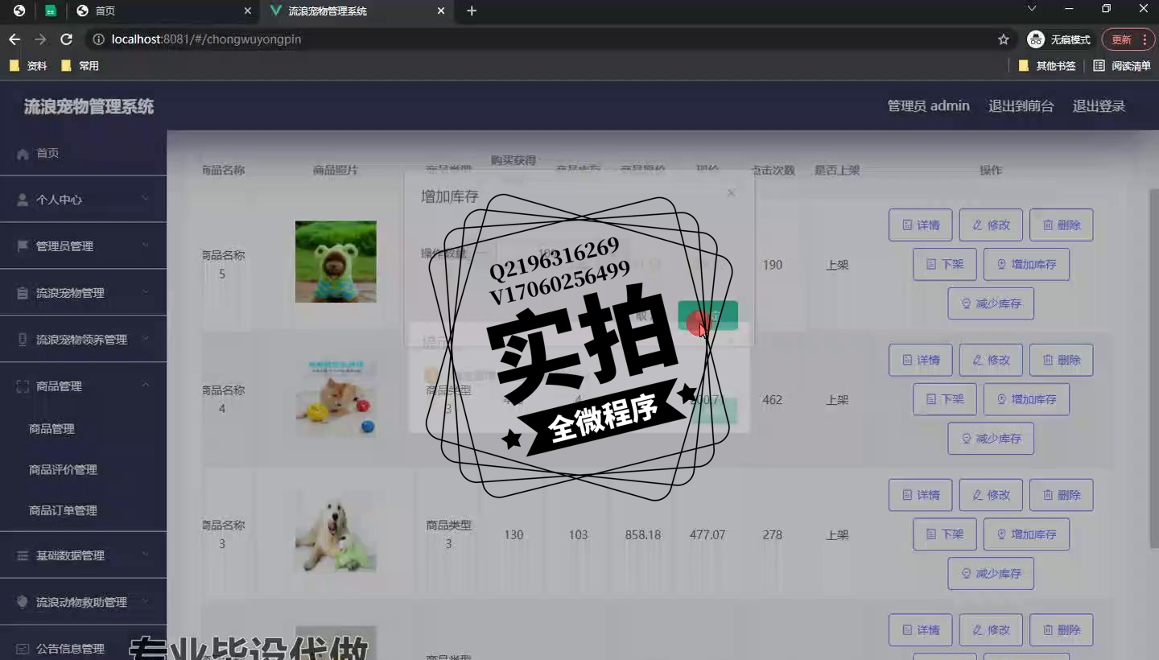Viewport: 1159px width, 660px height.
Task: Expand the 个人中心 sidebar menu
Action: pyautogui.click(x=83, y=200)
